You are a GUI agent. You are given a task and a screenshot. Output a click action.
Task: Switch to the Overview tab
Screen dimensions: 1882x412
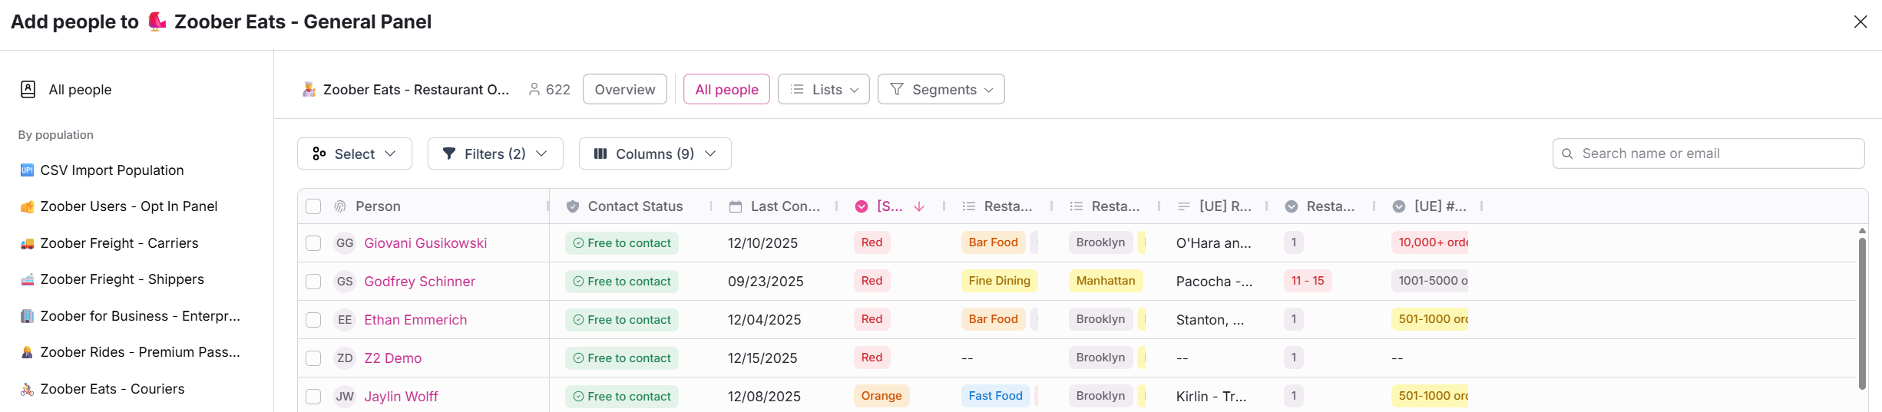624,90
